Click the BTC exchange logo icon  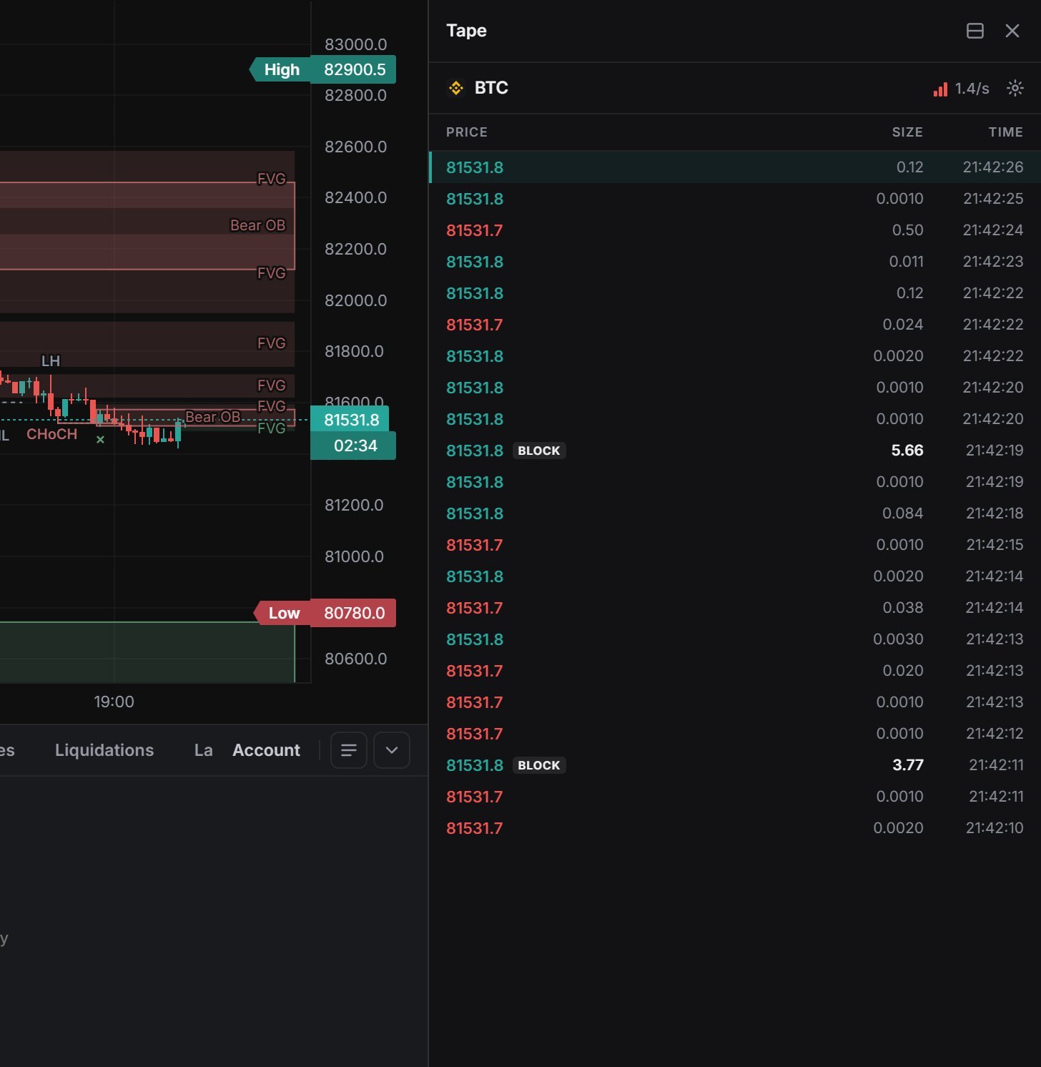pyautogui.click(x=456, y=88)
